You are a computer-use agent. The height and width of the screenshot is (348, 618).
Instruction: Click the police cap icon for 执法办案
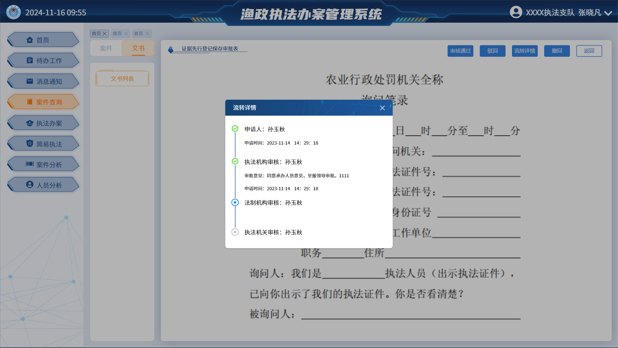tap(30, 123)
